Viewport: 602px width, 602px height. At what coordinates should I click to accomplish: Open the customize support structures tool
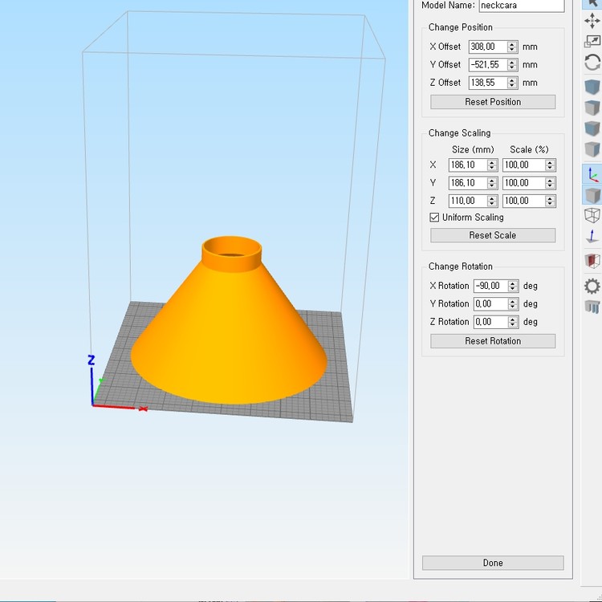pos(592,307)
